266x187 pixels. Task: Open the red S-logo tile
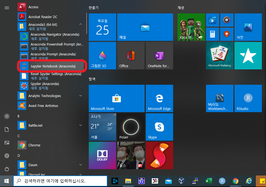point(159,155)
